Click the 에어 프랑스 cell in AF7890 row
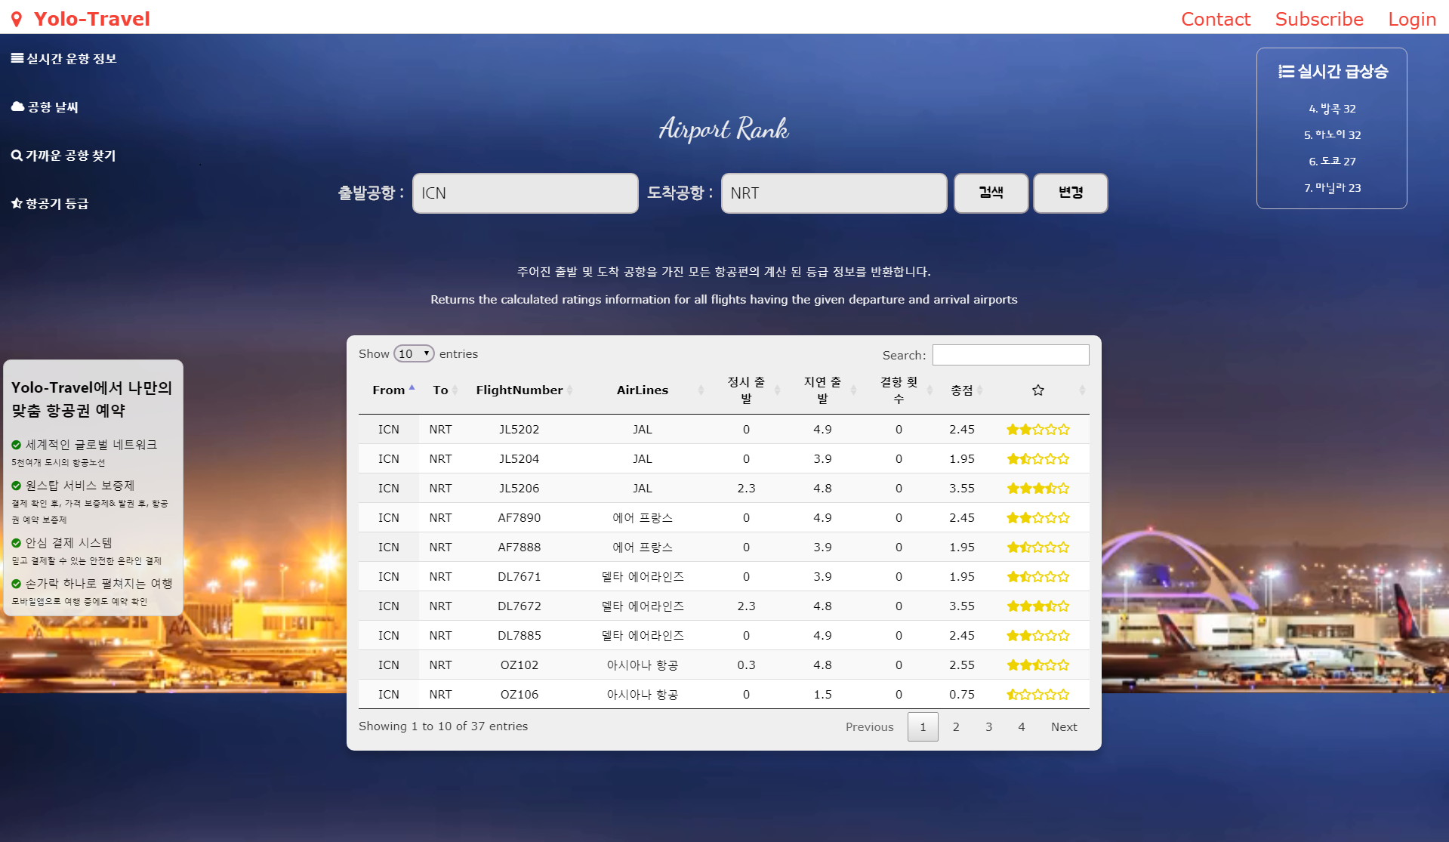Screen dimensions: 1449x842 (643, 518)
